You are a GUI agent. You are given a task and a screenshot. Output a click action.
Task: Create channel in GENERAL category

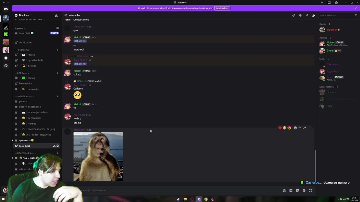tap(57, 97)
